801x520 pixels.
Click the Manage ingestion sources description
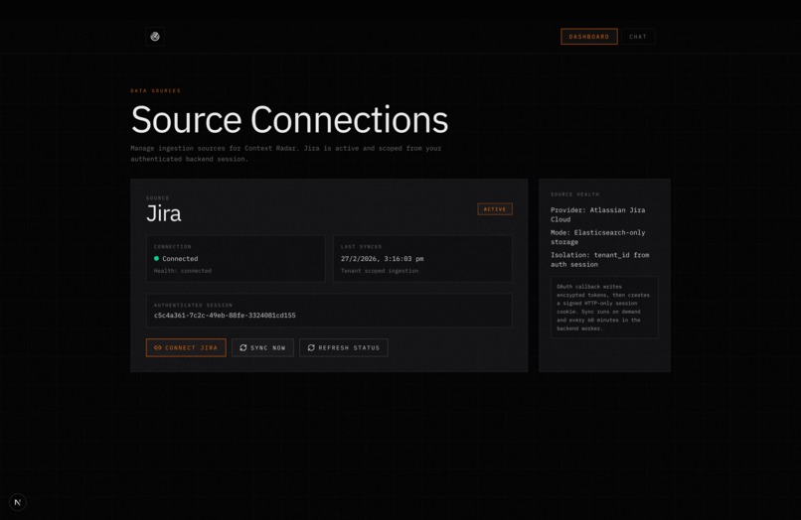[285, 154]
